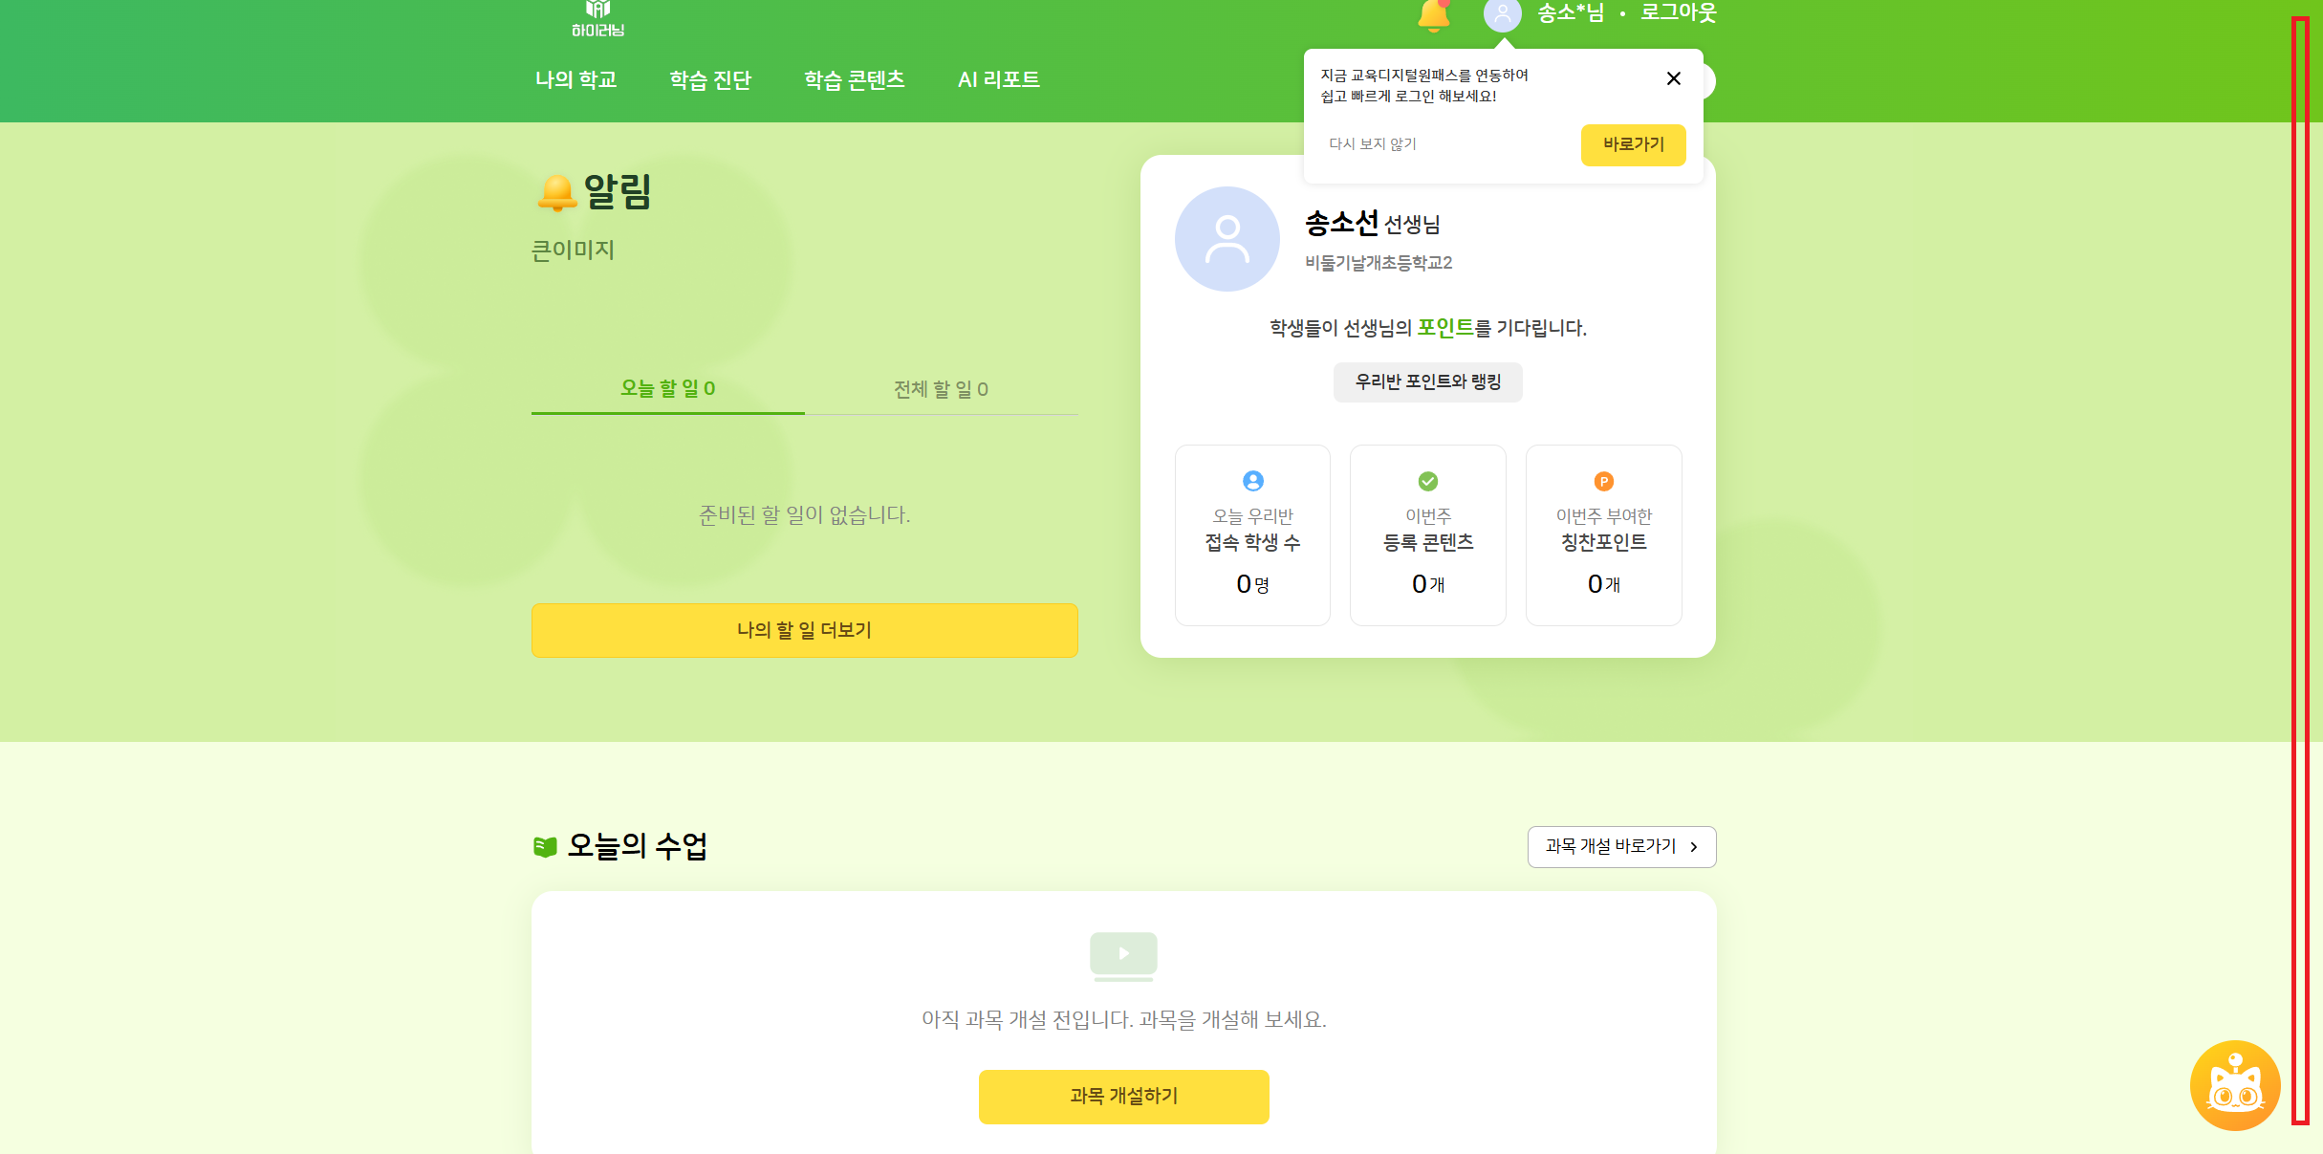Click the notification bell icon in header
Image resolution: width=2323 pixels, height=1154 pixels.
click(x=1433, y=15)
